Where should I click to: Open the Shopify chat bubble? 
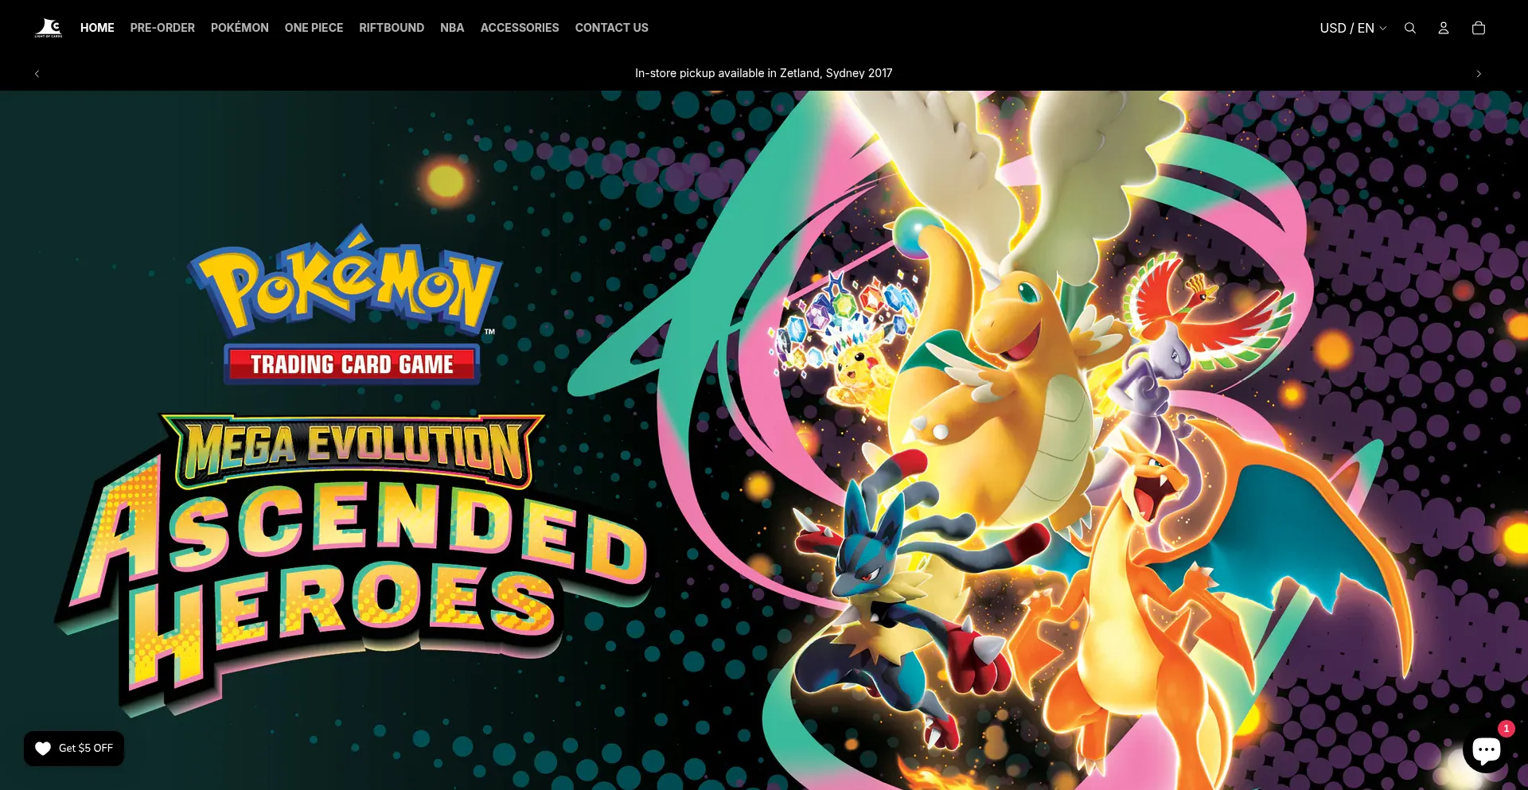click(1486, 749)
